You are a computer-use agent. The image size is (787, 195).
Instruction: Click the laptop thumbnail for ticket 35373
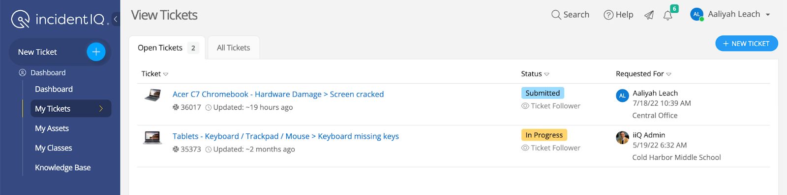pos(152,138)
